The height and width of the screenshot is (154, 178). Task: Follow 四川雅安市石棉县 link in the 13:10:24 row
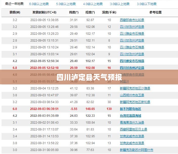coord(132,47)
